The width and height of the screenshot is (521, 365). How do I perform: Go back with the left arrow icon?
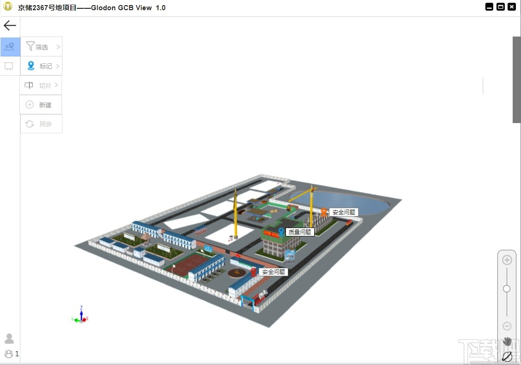(x=10, y=25)
